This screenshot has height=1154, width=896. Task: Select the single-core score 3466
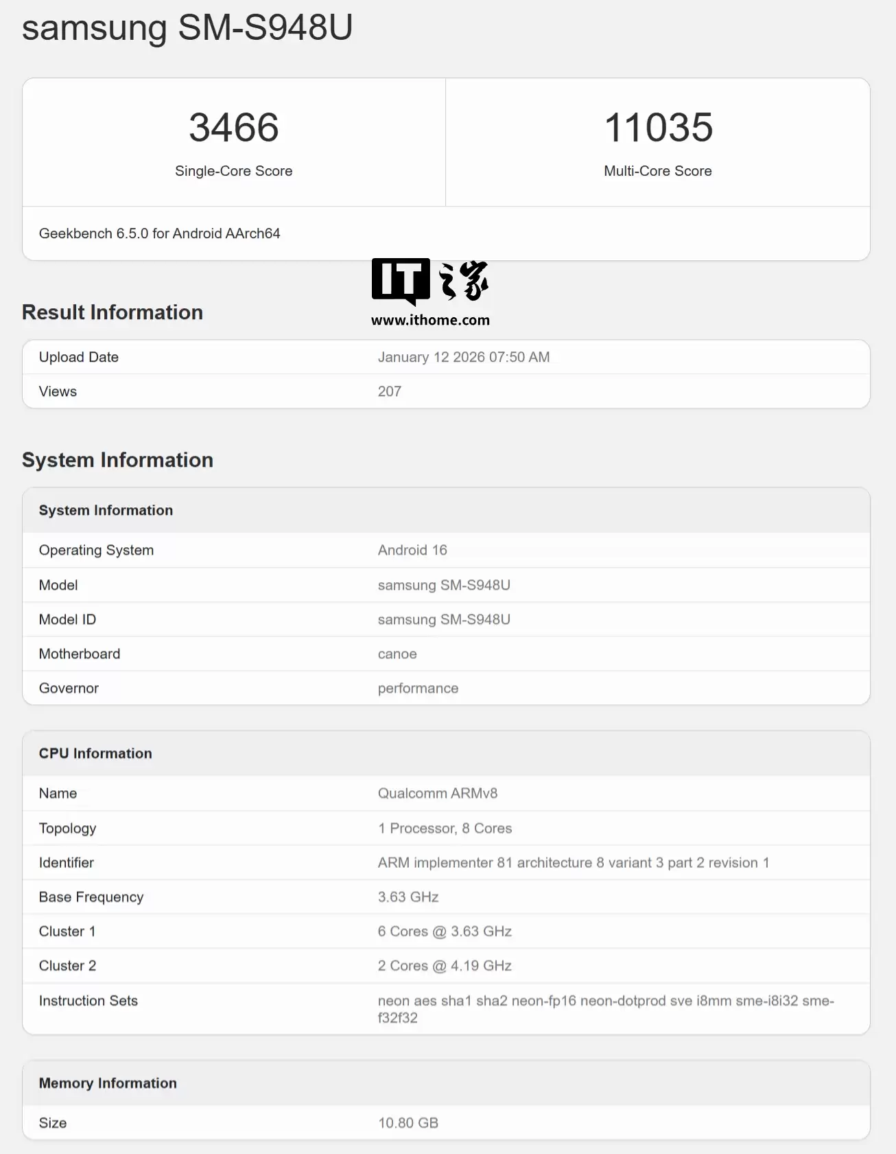pyautogui.click(x=233, y=128)
